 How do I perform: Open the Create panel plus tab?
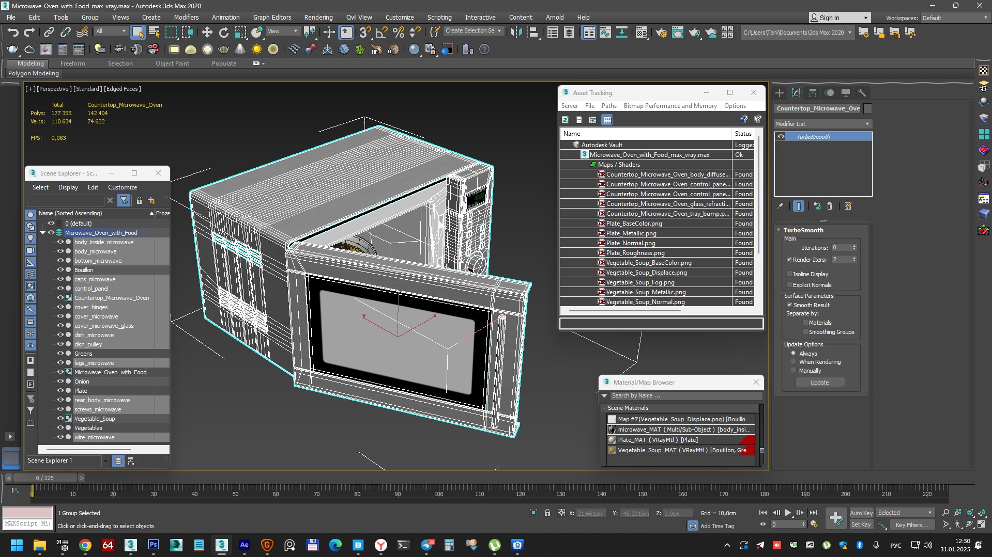pos(780,93)
